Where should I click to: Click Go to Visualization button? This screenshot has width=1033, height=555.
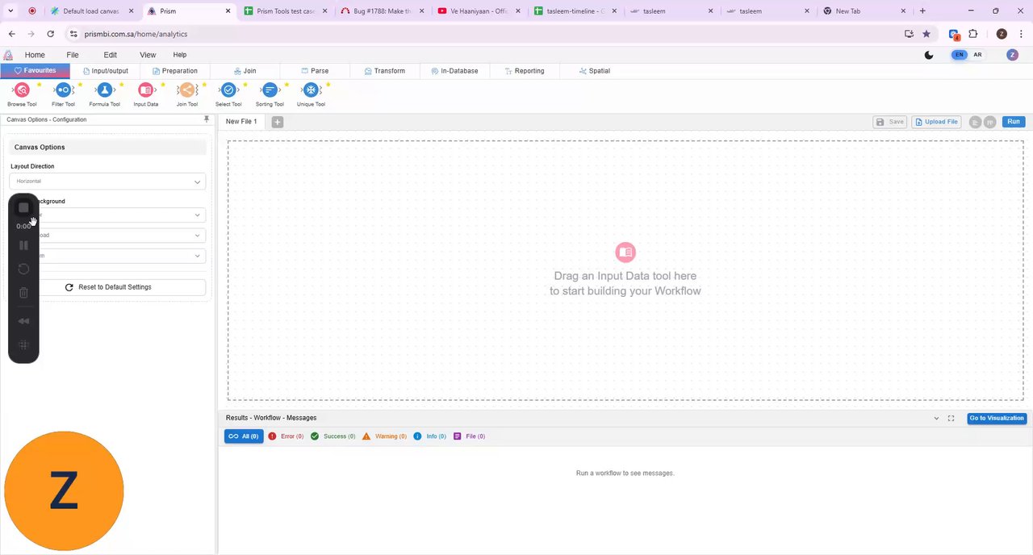997,418
